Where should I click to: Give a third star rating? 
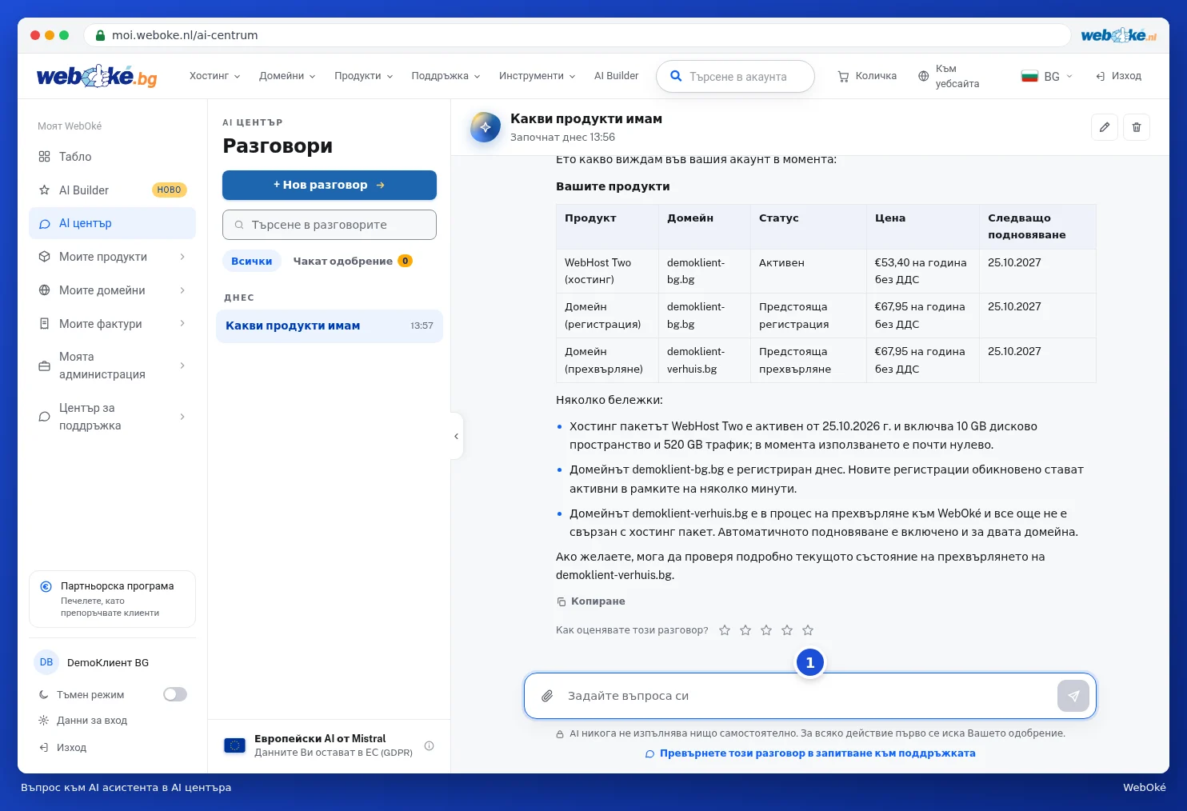click(766, 630)
